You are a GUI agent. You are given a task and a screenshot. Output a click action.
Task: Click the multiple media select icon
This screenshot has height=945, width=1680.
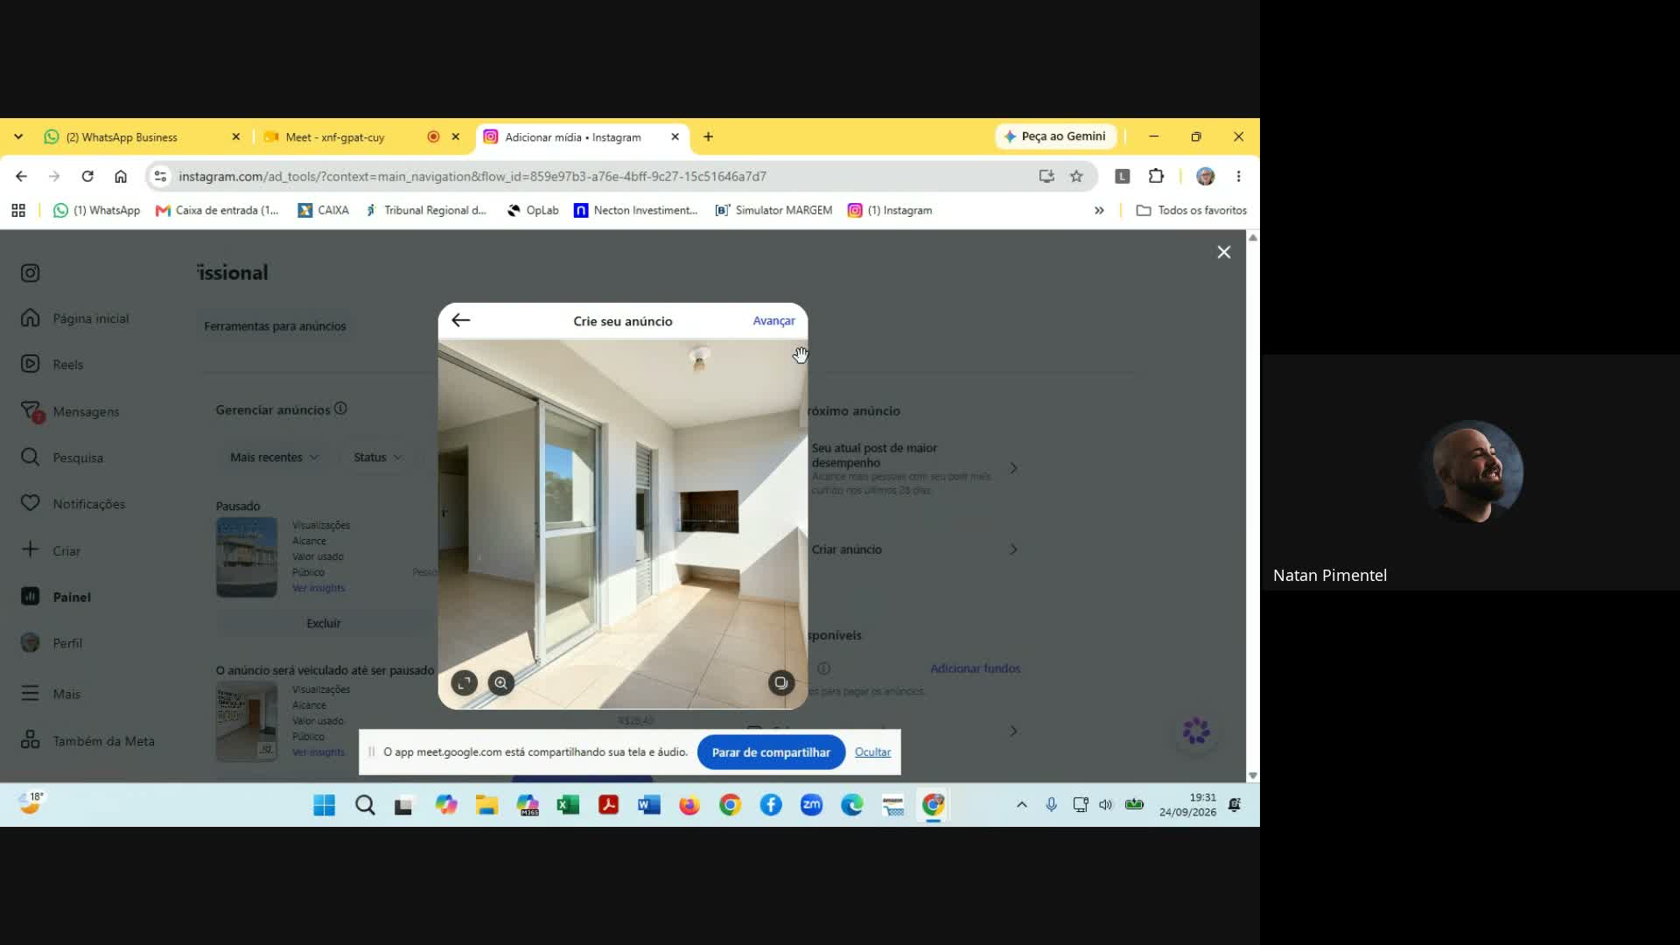pos(780,682)
